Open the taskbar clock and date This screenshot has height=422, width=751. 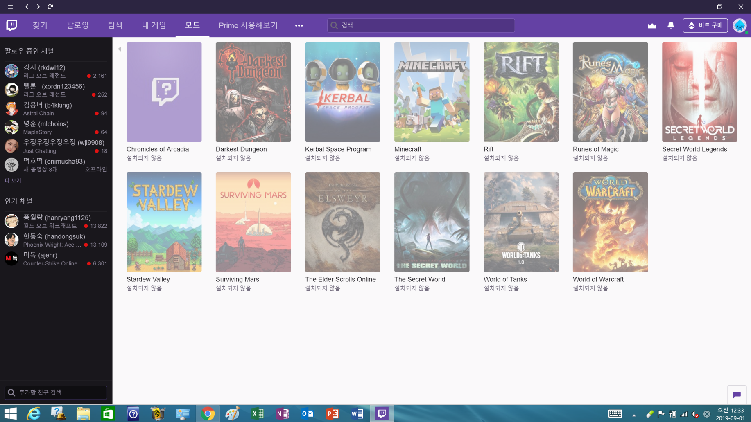click(730, 414)
